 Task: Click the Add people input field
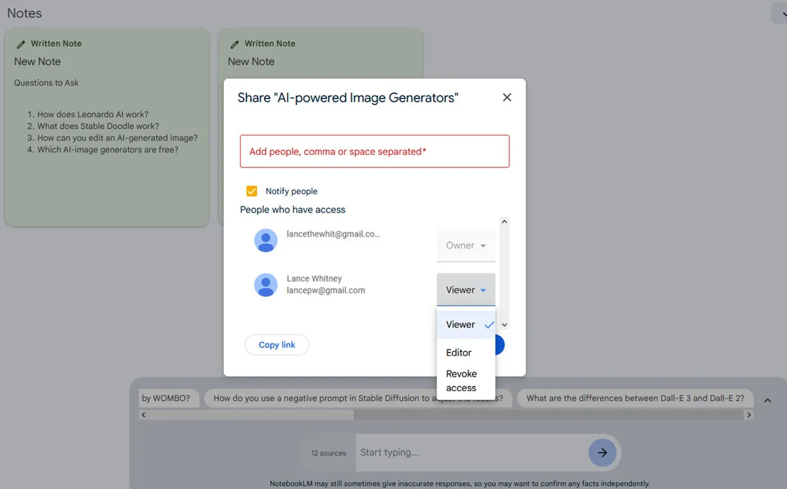374,151
